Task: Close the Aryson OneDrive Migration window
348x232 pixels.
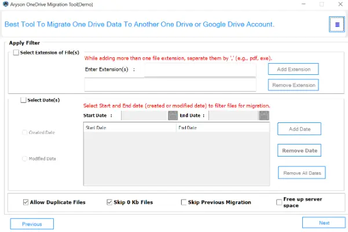Action: point(340,4)
